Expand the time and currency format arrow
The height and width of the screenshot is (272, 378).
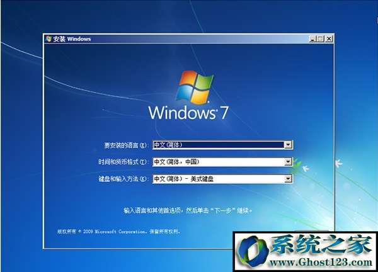click(288, 162)
